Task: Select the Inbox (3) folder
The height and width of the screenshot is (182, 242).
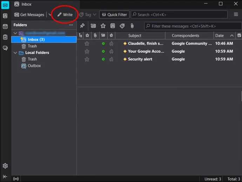Action: 44,39
